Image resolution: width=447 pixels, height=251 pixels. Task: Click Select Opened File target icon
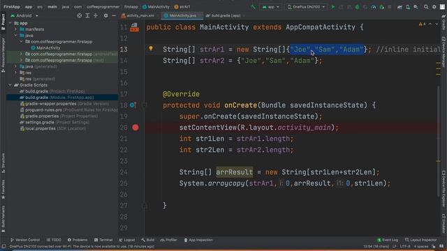79,15
